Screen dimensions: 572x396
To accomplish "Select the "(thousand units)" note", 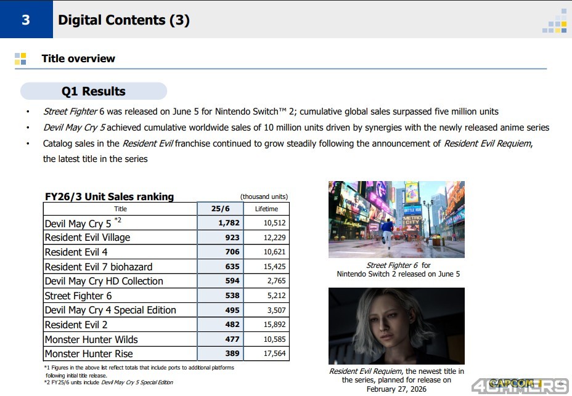I will pyautogui.click(x=264, y=196).
